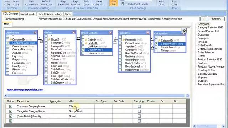Go Step Backward in the ribbon
The image size is (228, 128).
point(63,3)
